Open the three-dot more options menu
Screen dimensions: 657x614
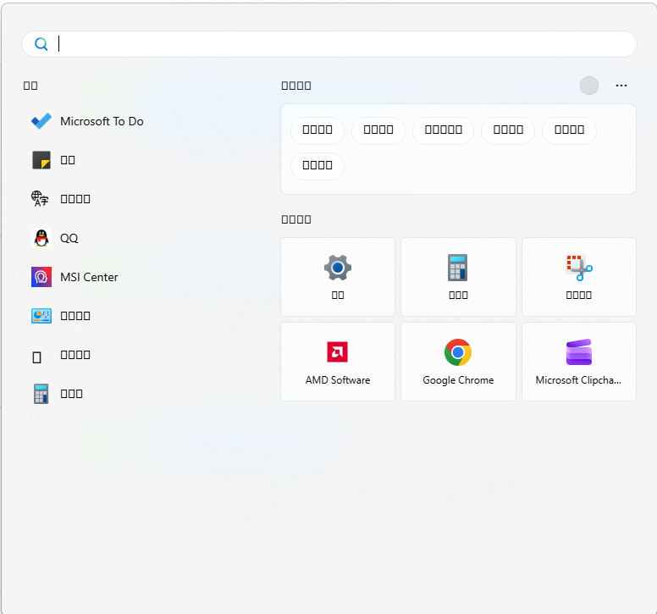(x=621, y=86)
